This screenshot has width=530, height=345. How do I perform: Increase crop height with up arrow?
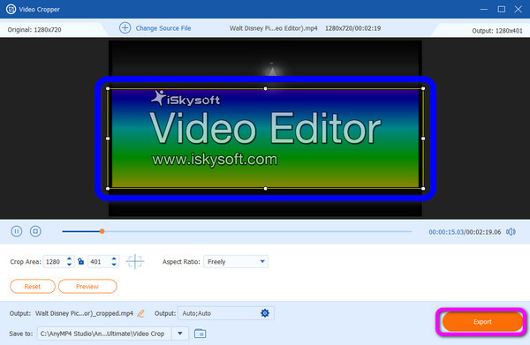[114, 259]
